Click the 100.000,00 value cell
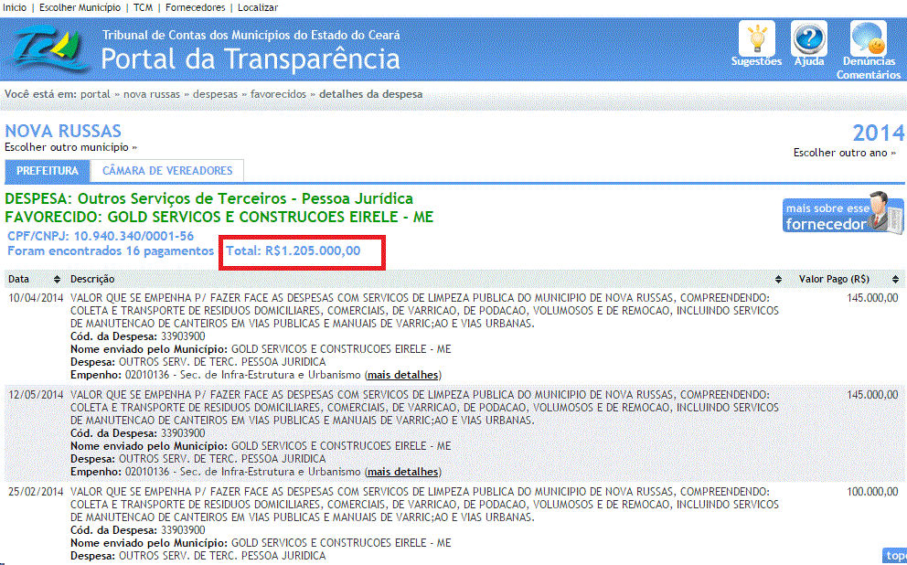907x565 pixels. pyautogui.click(x=872, y=492)
